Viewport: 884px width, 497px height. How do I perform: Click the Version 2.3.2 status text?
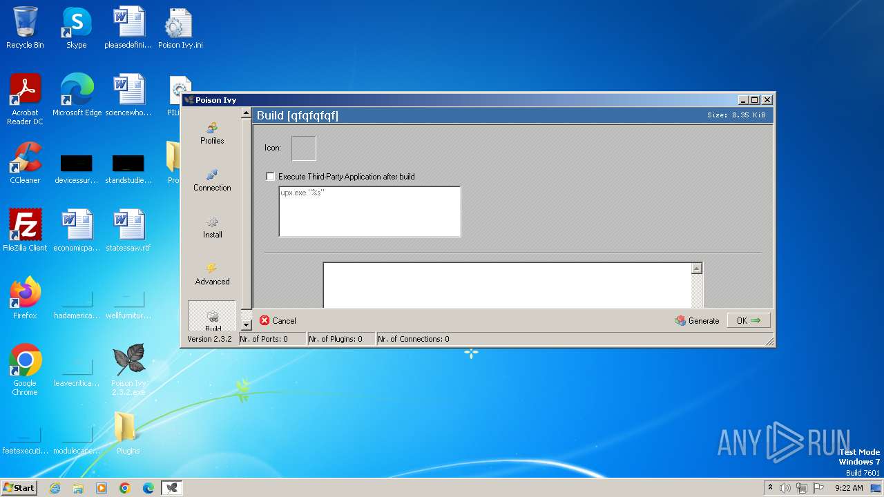209,339
